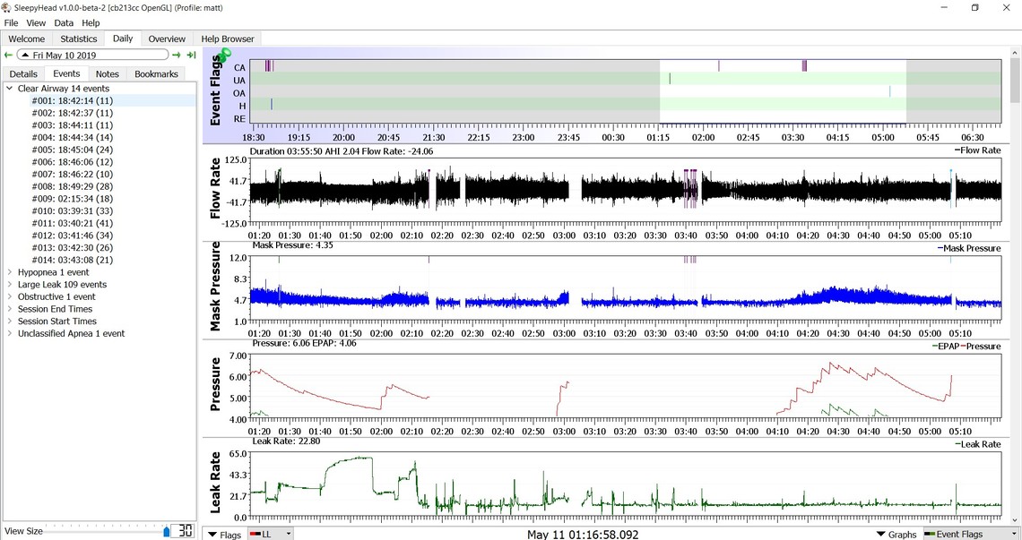Switch to the Welcome tab
Viewport: 1022px width, 540px height.
tap(27, 39)
